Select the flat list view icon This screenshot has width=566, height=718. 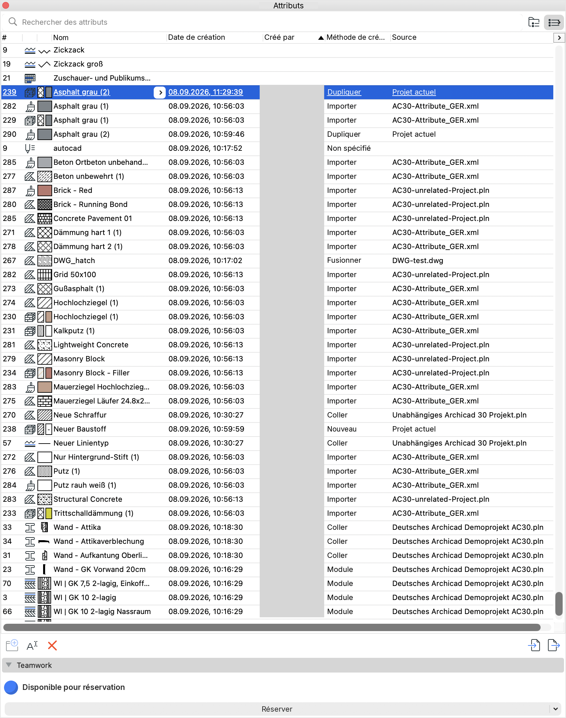(554, 22)
